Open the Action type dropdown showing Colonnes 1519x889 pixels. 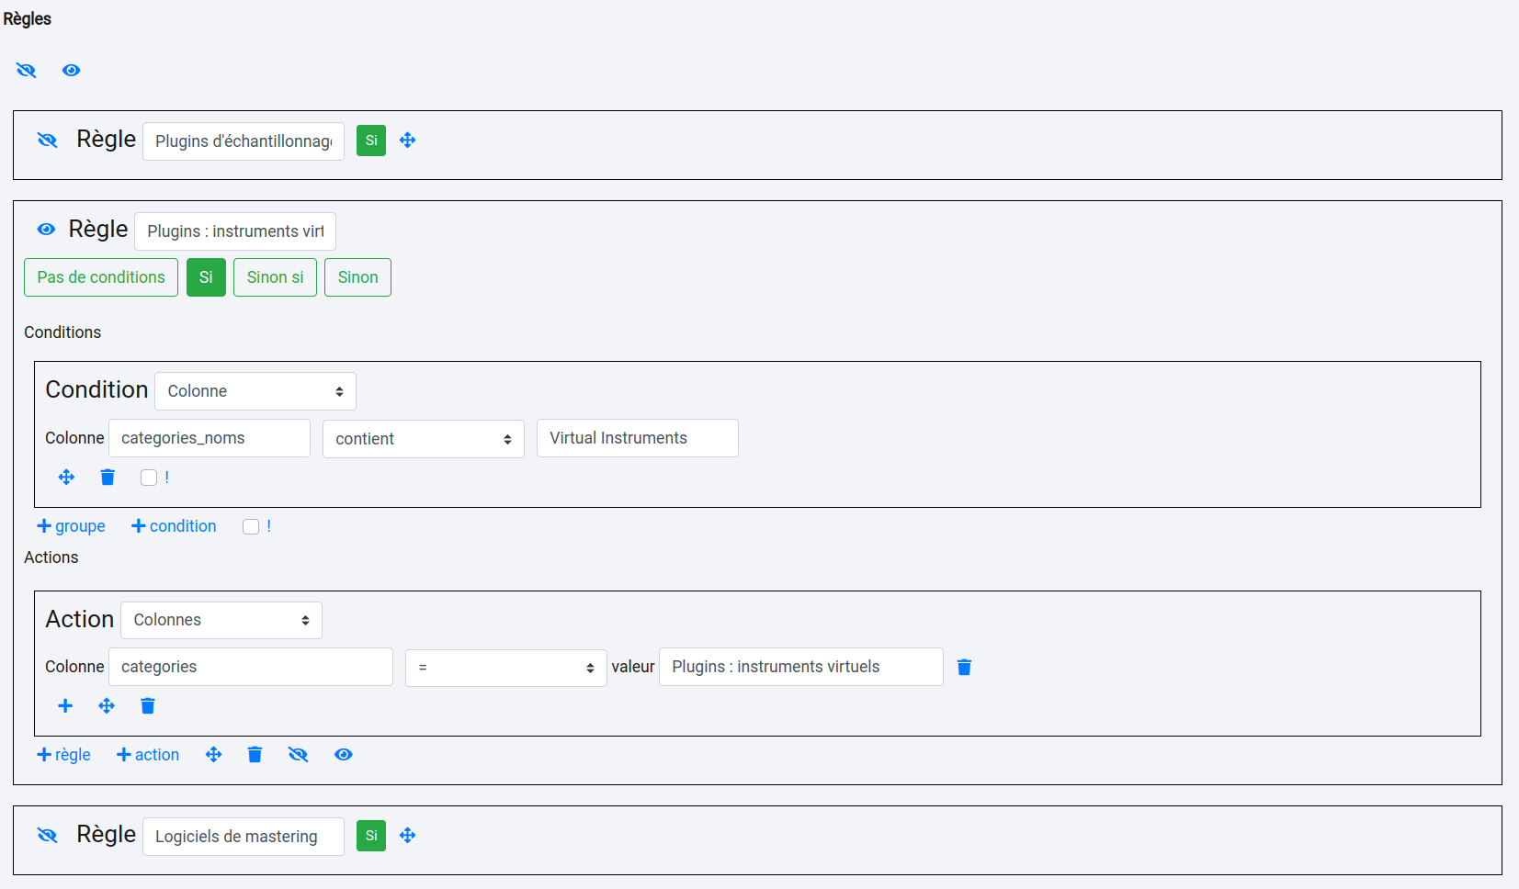tap(221, 620)
